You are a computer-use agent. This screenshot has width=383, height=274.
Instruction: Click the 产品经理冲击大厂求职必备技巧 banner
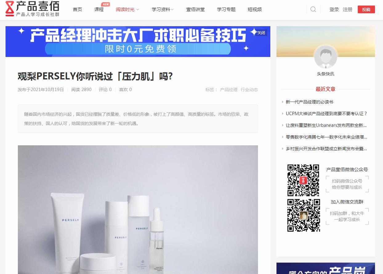pos(138,42)
